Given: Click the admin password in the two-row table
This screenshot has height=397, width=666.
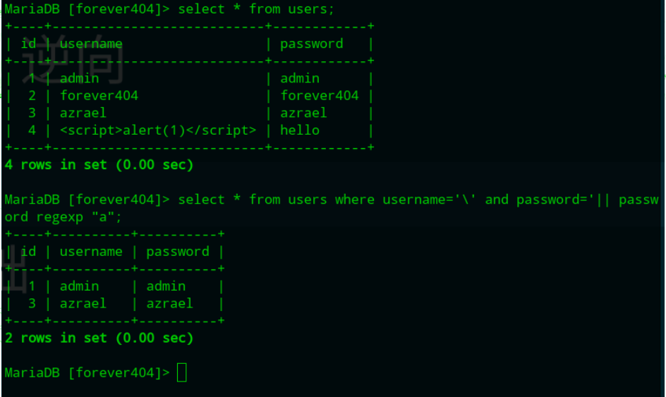Looking at the screenshot, I should point(166,286).
